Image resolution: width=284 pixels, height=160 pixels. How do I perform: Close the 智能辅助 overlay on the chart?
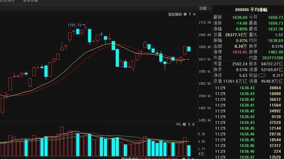point(194,14)
